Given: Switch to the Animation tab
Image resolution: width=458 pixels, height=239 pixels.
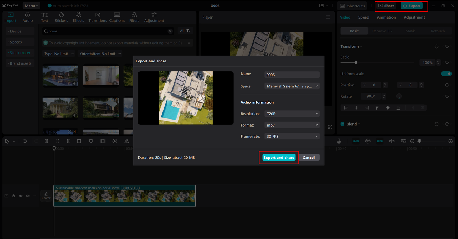Looking at the screenshot, I should tap(386, 17).
